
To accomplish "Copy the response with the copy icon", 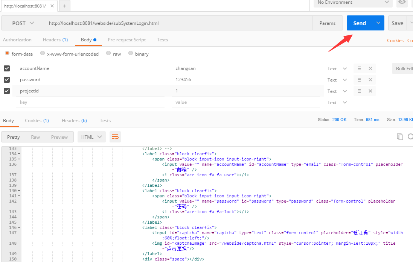I will (400, 137).
